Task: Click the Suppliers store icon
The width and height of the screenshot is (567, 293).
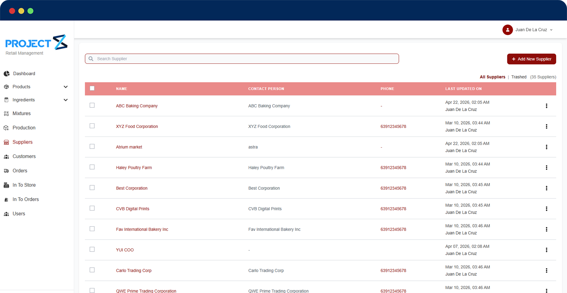Action: 6,142
